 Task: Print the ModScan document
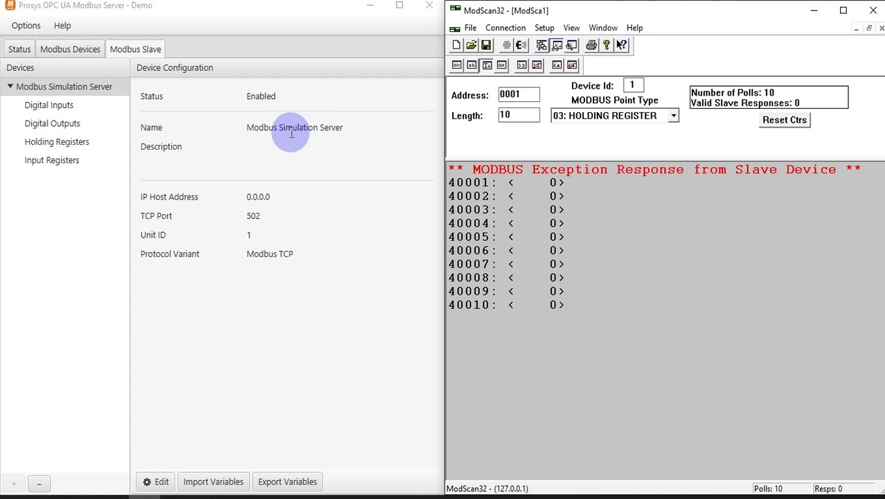(591, 45)
